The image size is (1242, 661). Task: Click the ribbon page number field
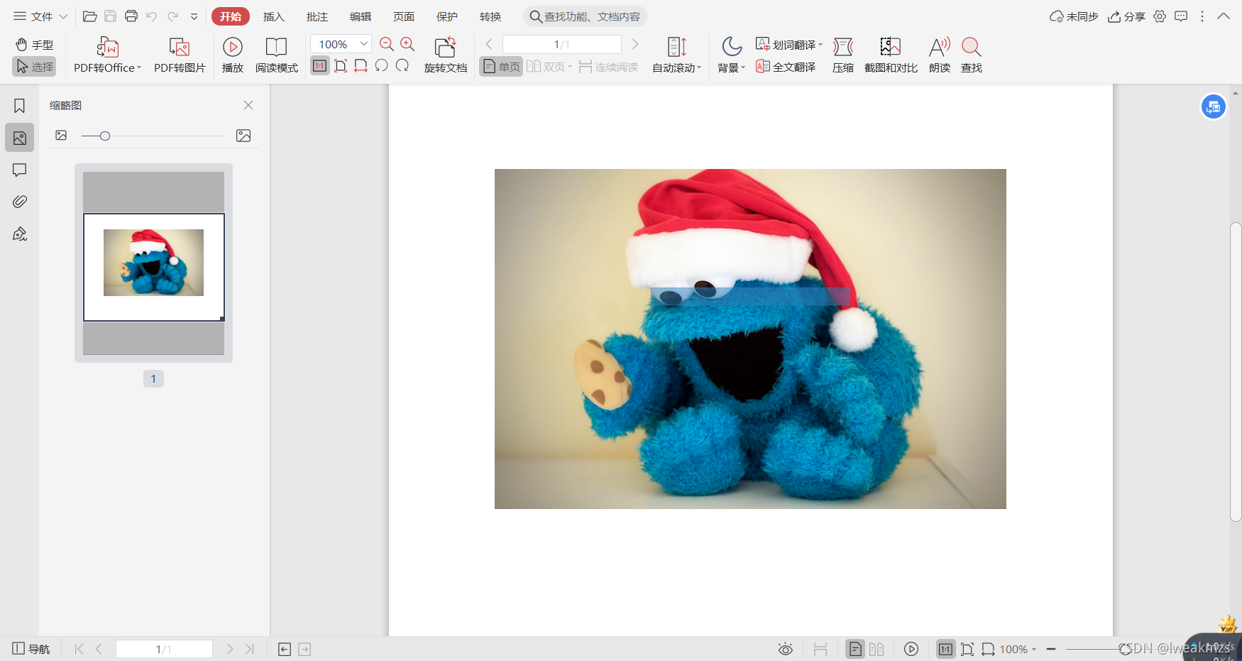click(562, 44)
